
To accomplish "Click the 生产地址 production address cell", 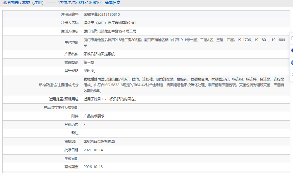I will [x=185, y=43].
